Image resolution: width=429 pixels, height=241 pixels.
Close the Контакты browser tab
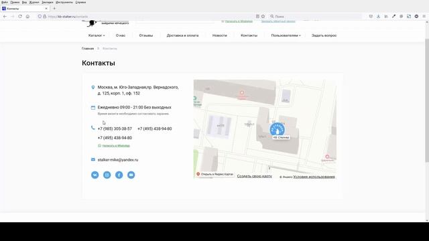pyautogui.click(x=46, y=9)
